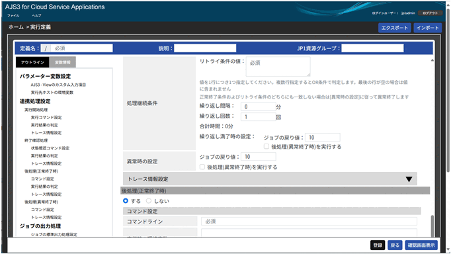
Task: Check 後処理(異常終了時)を実行する under 異常時の設定
Action: tap(202, 167)
